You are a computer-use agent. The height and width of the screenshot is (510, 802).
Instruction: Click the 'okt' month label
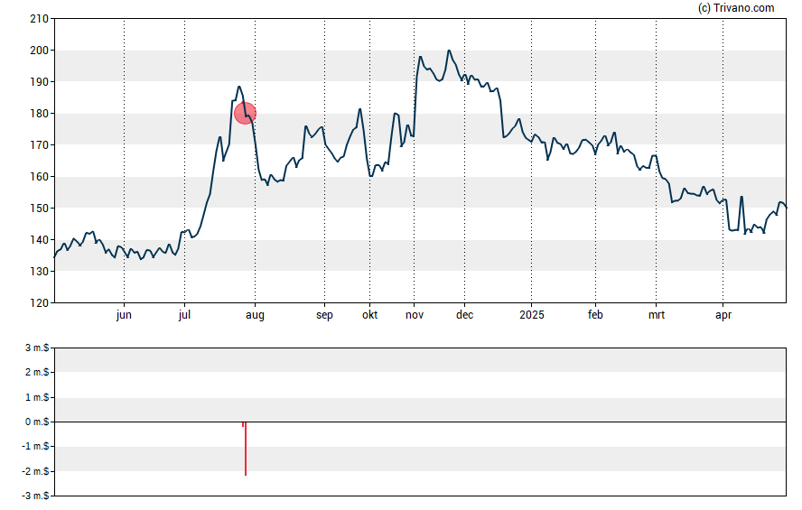[x=369, y=315]
